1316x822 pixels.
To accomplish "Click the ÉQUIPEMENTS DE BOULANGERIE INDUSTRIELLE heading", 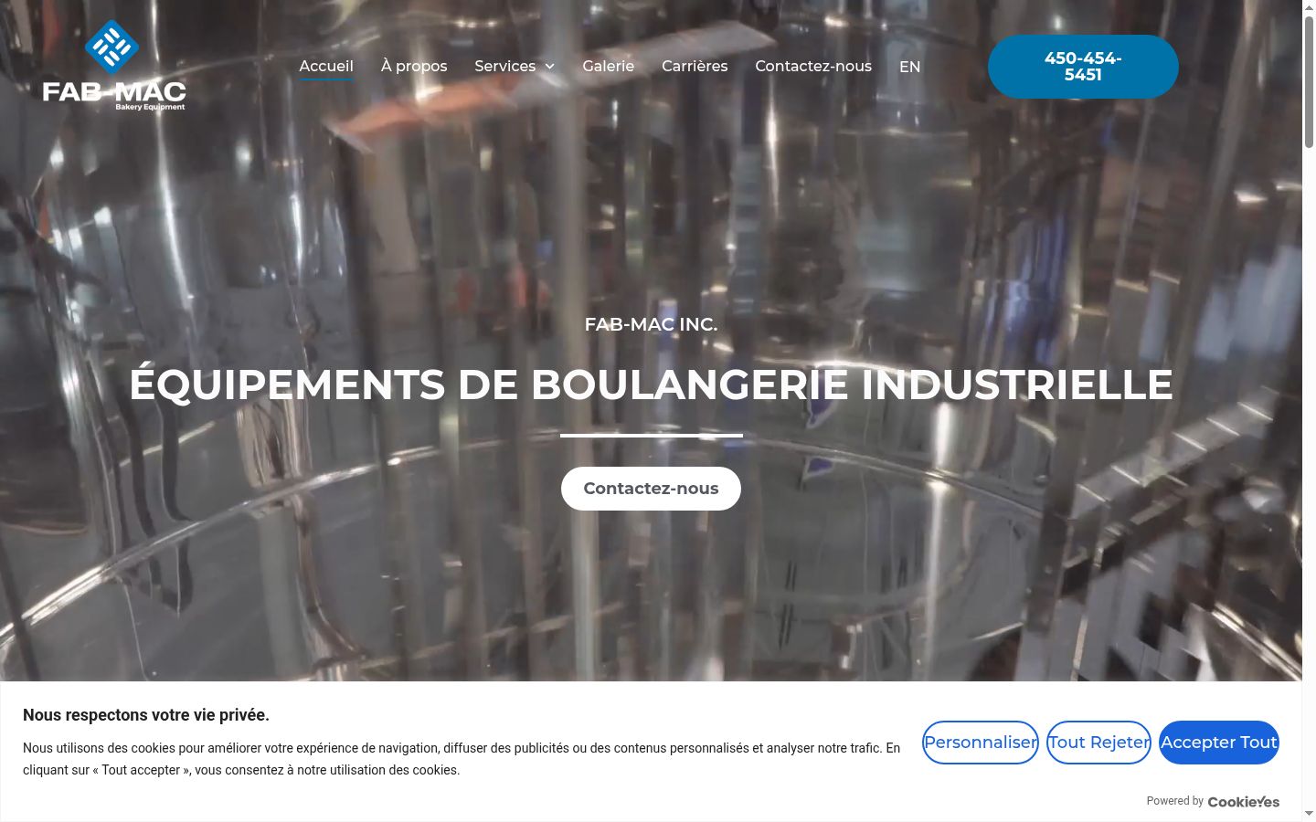I will (651, 385).
